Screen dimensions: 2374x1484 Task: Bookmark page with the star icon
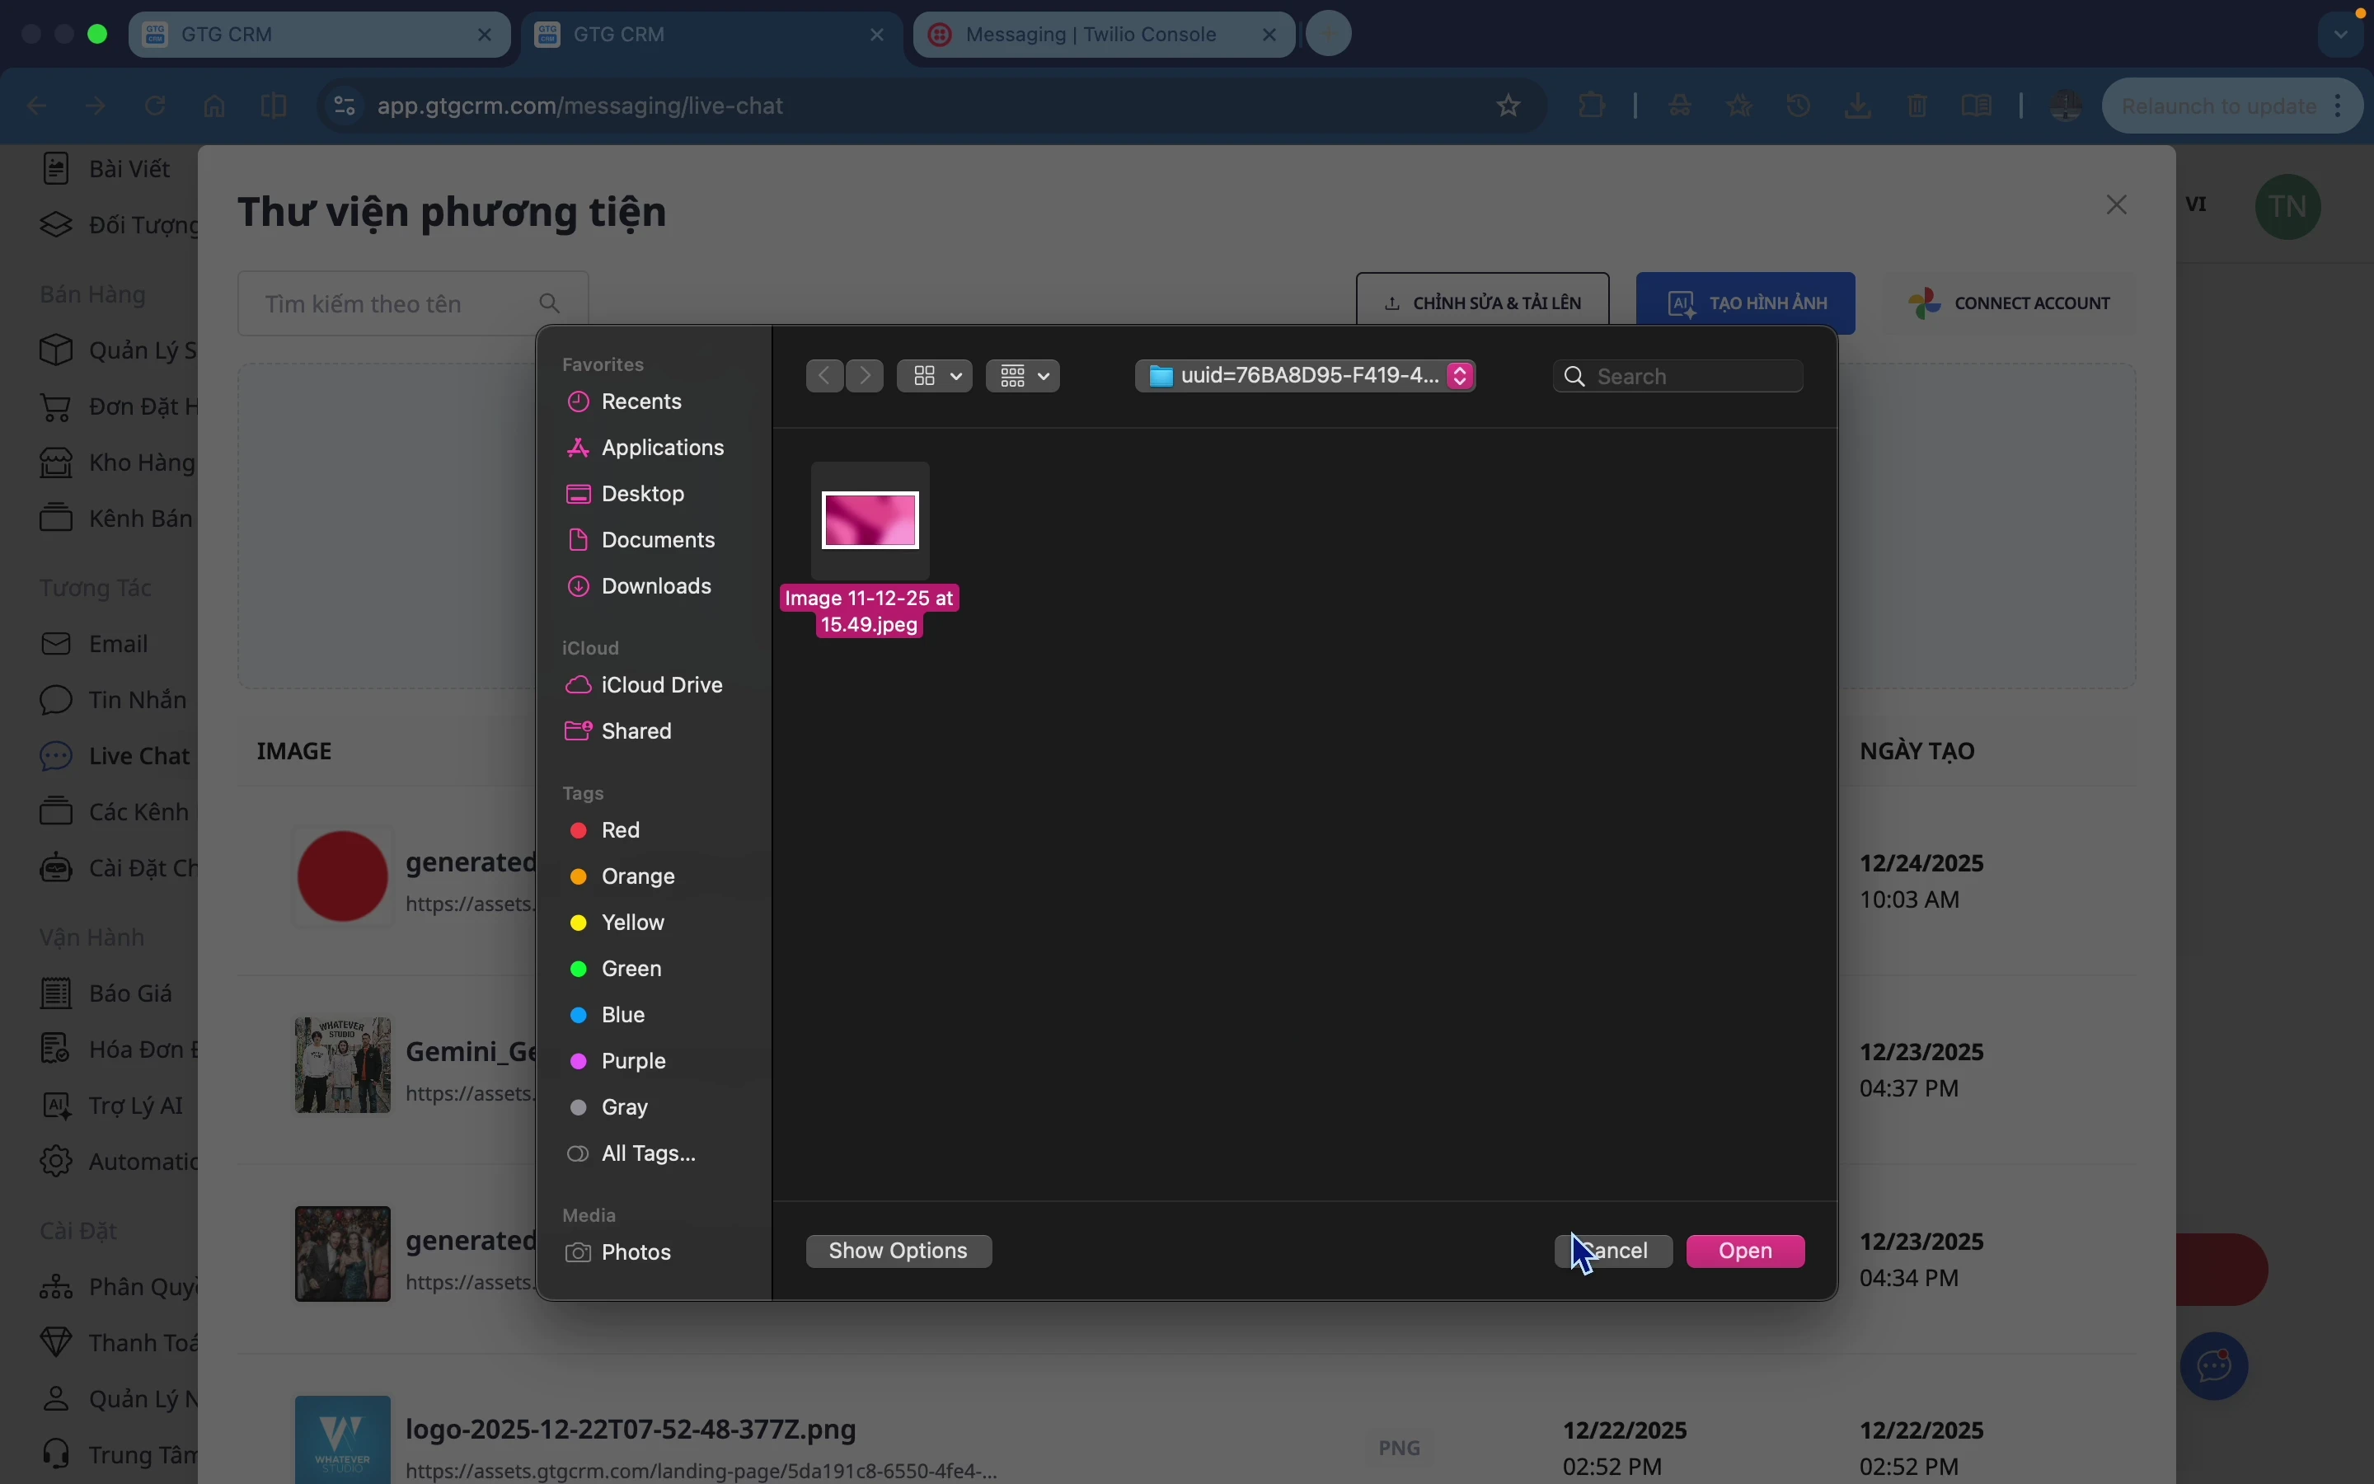[1510, 106]
